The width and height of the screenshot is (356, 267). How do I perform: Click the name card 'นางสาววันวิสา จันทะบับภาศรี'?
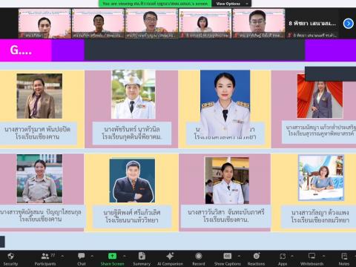pos(225,216)
